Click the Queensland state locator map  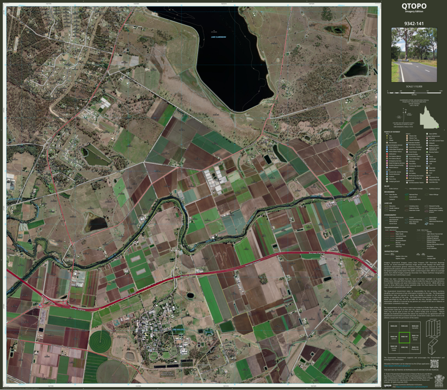coord(429,117)
